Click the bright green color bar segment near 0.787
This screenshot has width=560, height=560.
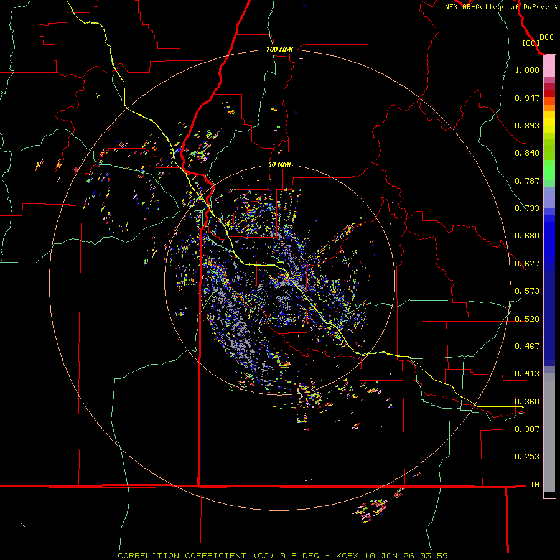point(549,170)
